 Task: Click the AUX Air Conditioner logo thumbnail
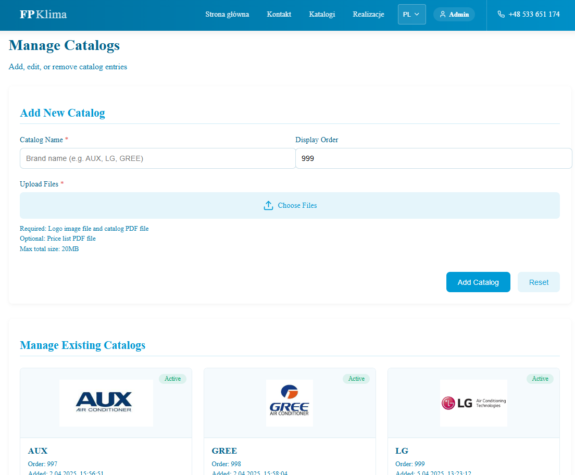click(106, 403)
